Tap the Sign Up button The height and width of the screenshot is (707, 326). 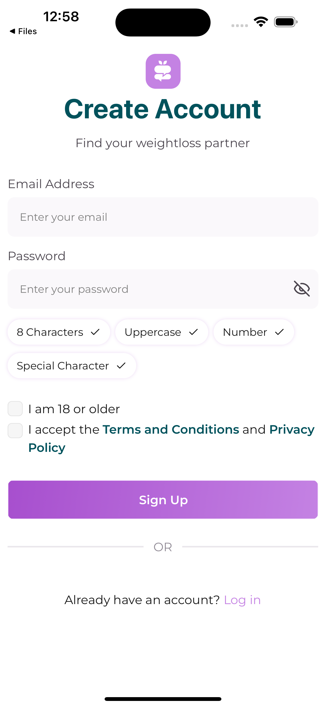point(163,499)
